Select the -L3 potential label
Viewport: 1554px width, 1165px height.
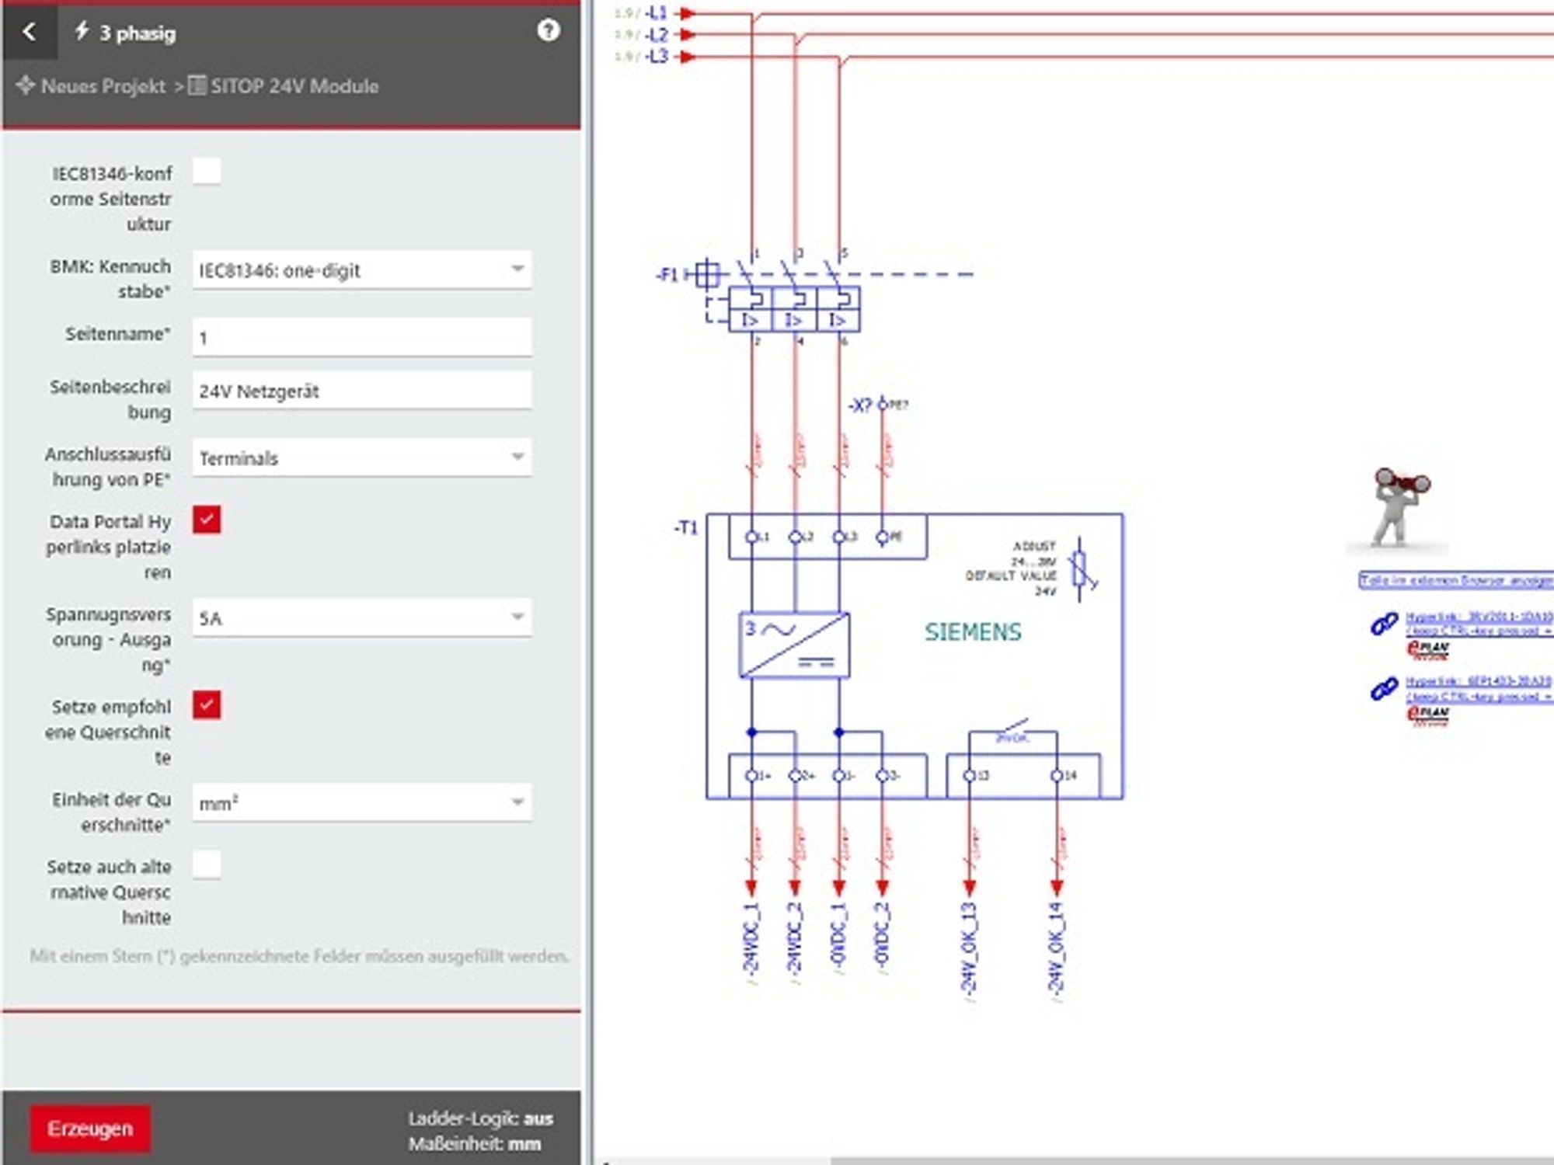(656, 56)
